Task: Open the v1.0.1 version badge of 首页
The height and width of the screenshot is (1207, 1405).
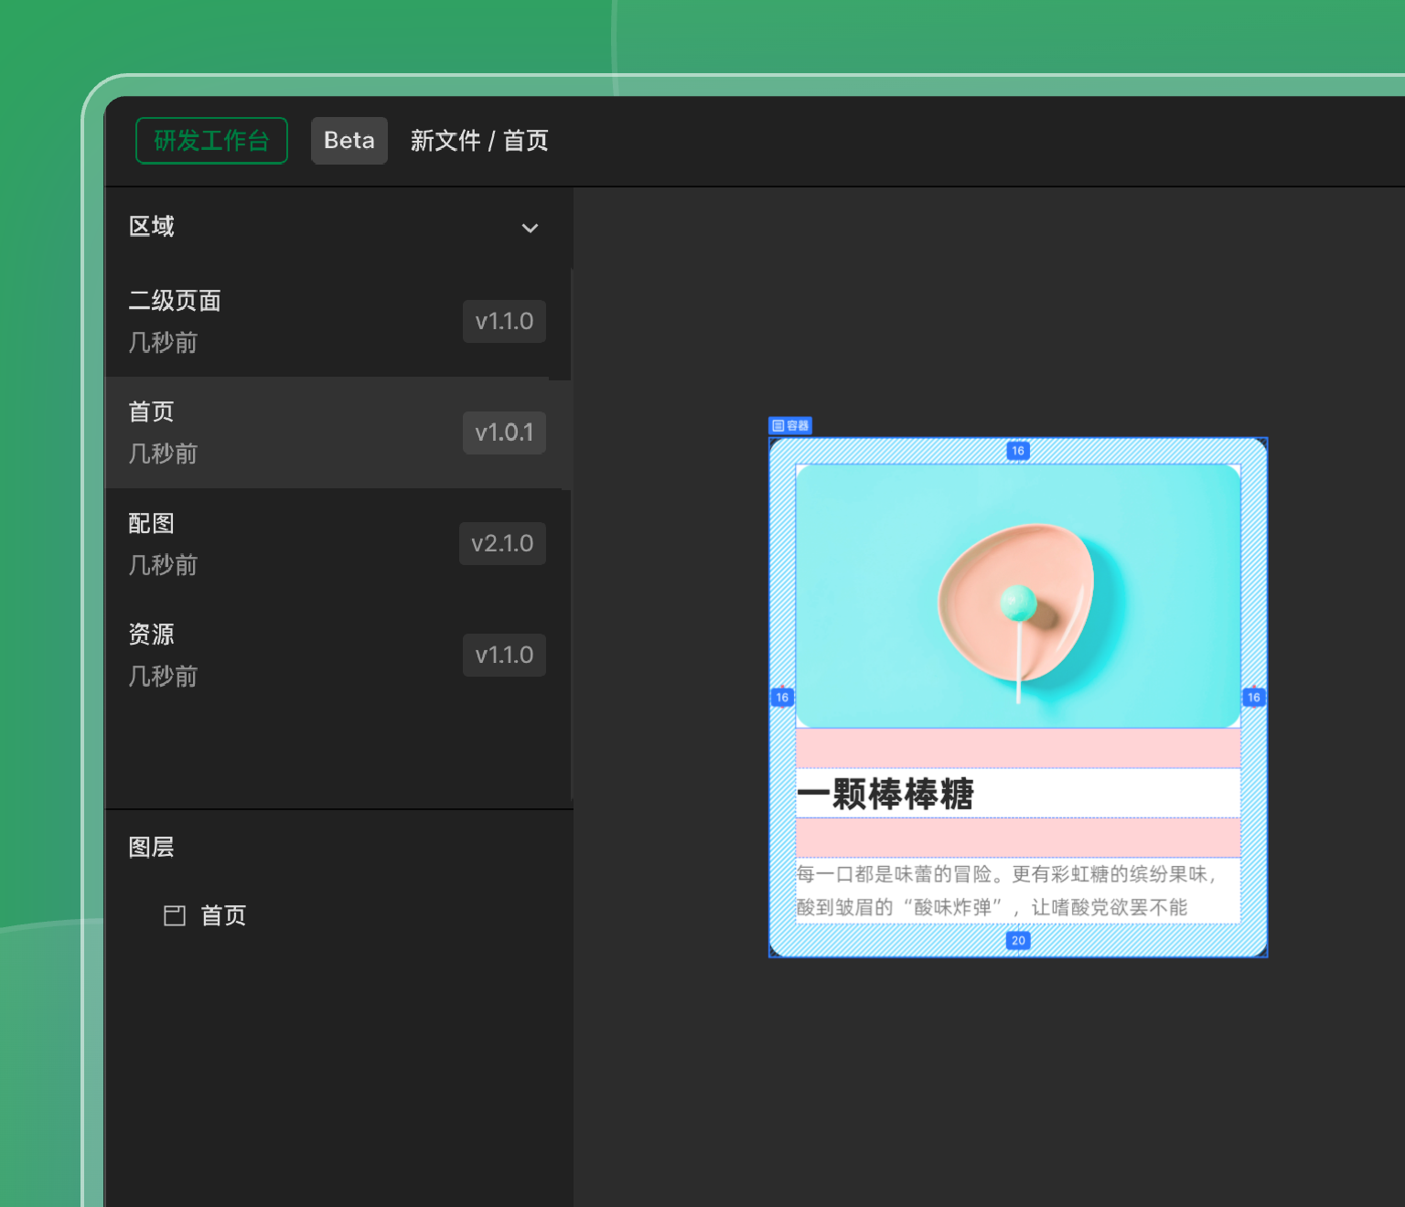Action: (x=504, y=433)
